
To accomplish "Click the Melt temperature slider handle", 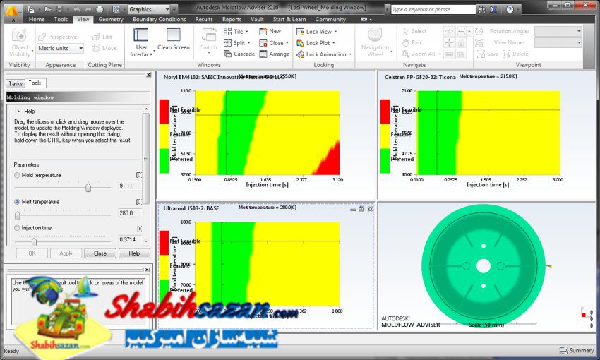I will [18, 216].
